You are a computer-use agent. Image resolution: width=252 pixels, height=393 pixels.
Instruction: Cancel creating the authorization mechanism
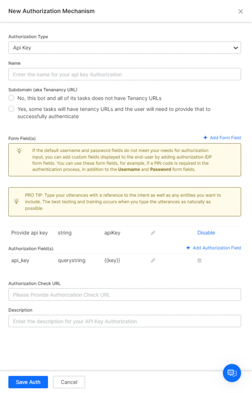tap(69, 382)
